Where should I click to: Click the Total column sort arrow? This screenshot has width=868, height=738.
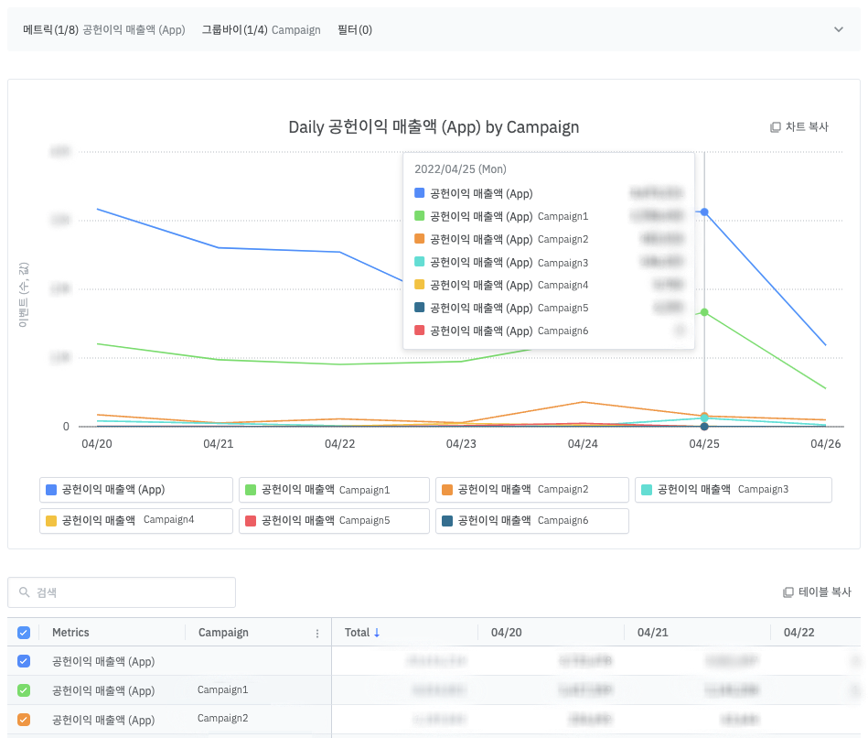pyautogui.click(x=377, y=633)
